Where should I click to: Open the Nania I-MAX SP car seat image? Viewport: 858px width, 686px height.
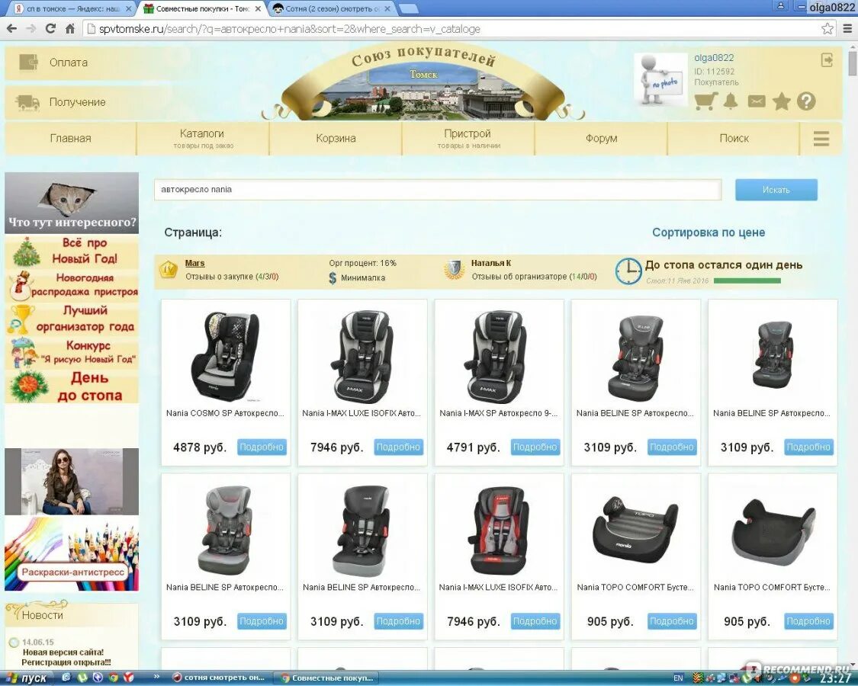click(499, 356)
